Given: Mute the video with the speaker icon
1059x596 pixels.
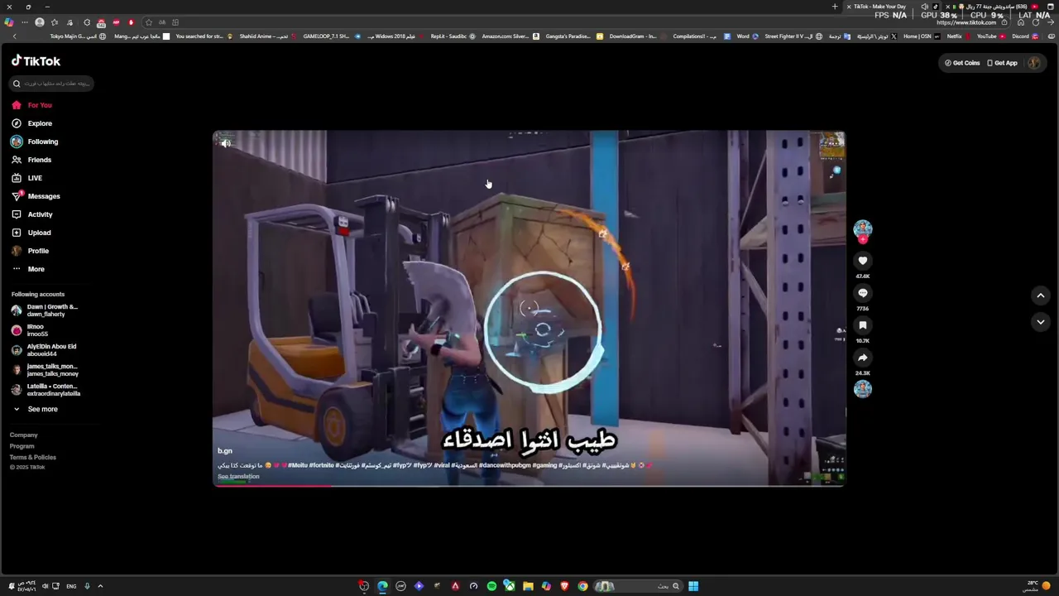Looking at the screenshot, I should pos(226,143).
